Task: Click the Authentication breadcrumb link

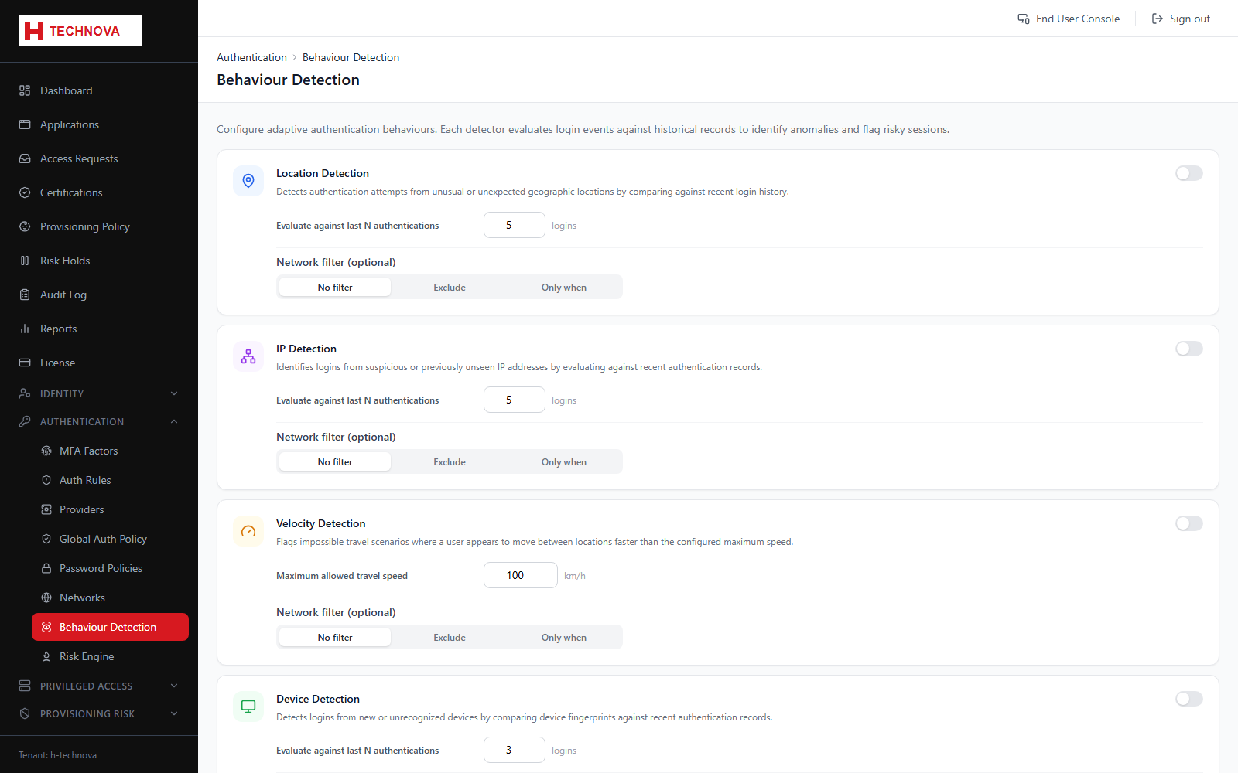Action: 251,57
